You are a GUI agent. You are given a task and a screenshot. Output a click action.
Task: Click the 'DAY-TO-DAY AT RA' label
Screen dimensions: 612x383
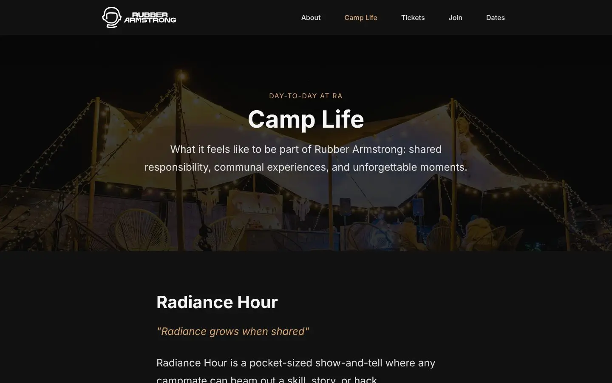pyautogui.click(x=306, y=96)
